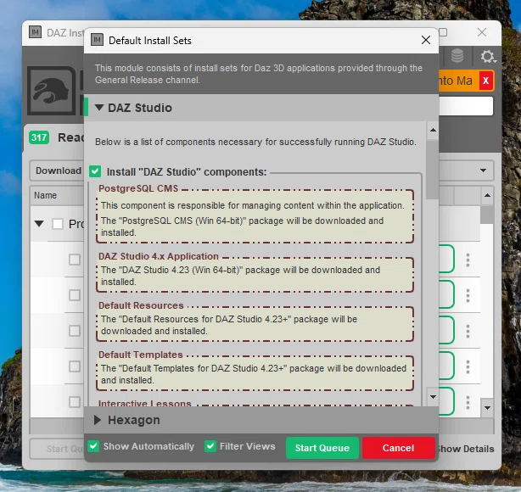Check the first product row checkbox
521x492 pixels.
coord(75,260)
